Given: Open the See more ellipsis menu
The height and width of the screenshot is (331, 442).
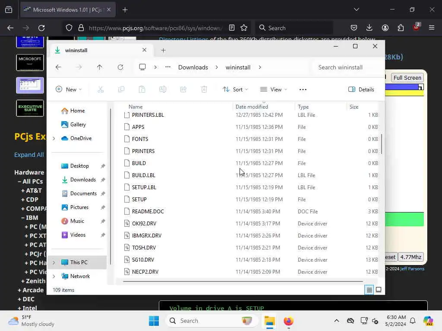Looking at the screenshot, I should click(303, 90).
